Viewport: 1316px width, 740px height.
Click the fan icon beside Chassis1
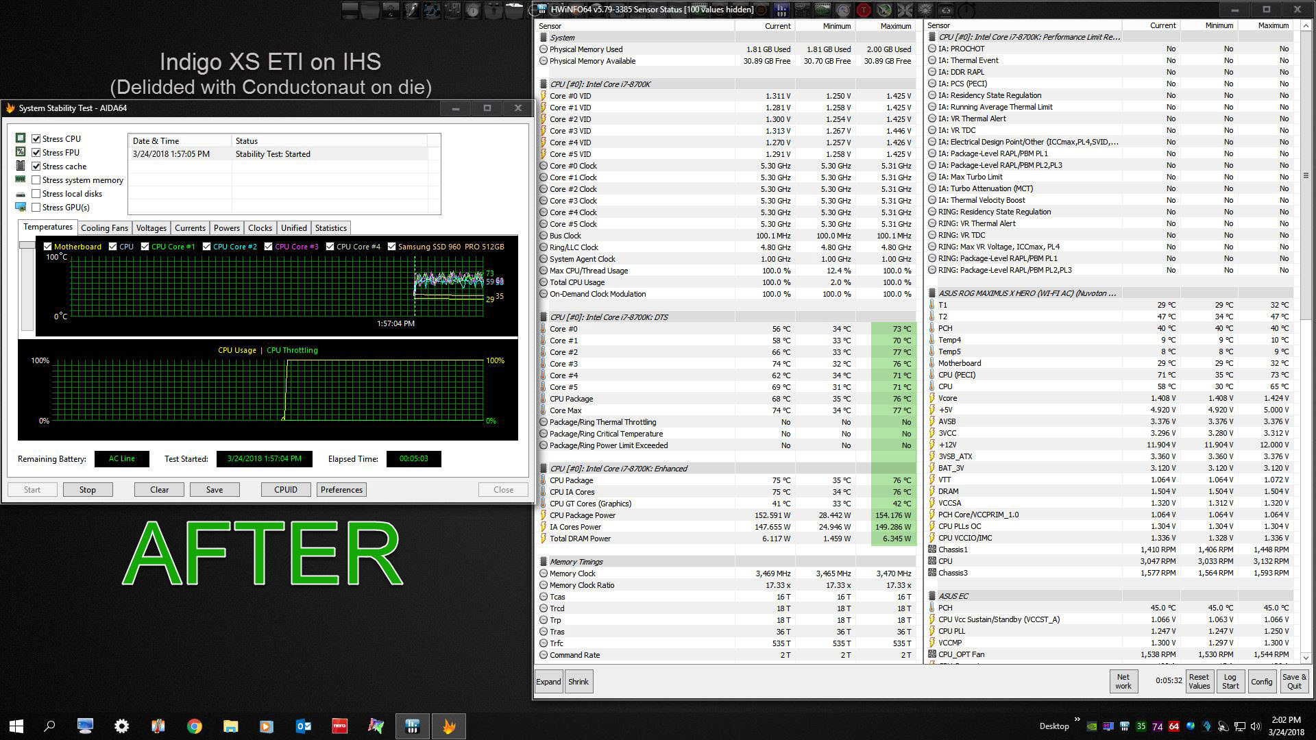tap(932, 550)
